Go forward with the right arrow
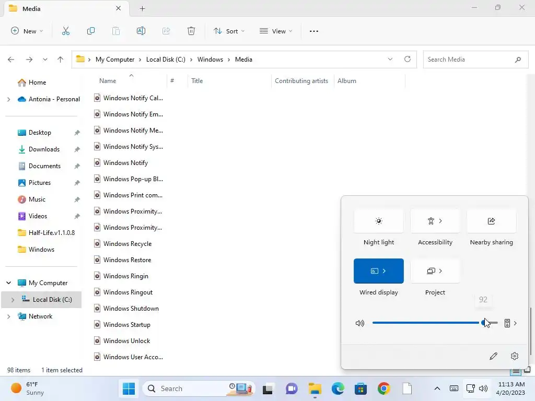This screenshot has height=401, width=535. pos(29,60)
